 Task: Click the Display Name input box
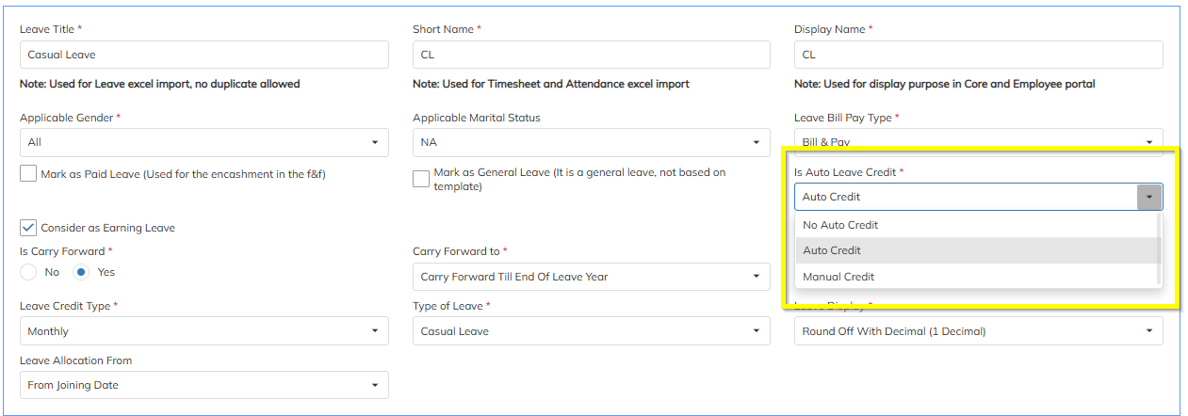pos(978,55)
